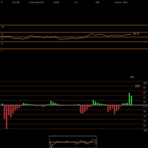148x148 pixels.
Task: Click the -11 value in the mini chart
Action: click(95, 144)
